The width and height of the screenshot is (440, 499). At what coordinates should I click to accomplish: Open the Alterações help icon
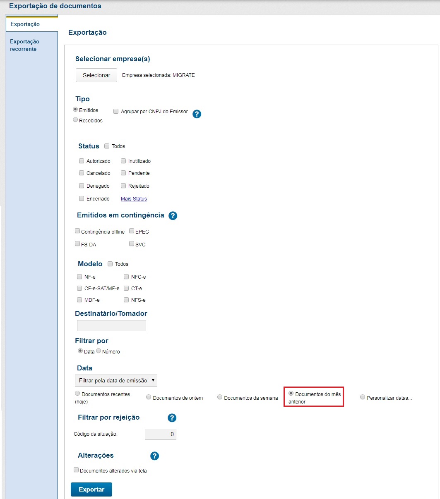155,456
